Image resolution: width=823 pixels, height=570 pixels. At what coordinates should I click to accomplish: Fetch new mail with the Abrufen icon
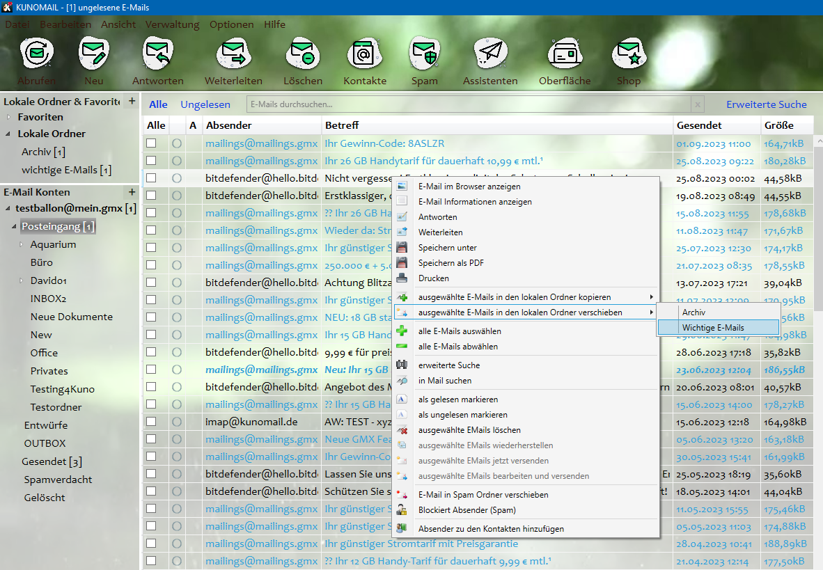tap(37, 54)
